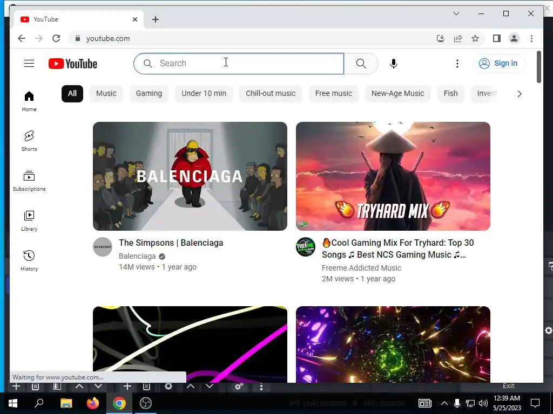Open the Tryhard Mix video thumbnail

pos(393,176)
